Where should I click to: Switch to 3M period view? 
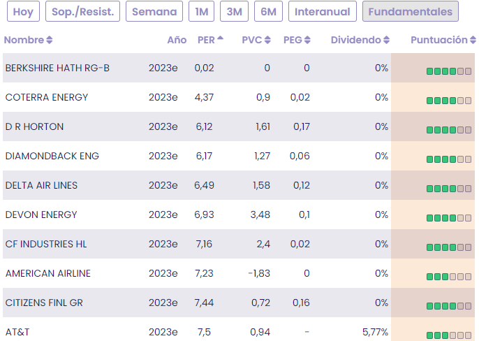click(x=233, y=12)
